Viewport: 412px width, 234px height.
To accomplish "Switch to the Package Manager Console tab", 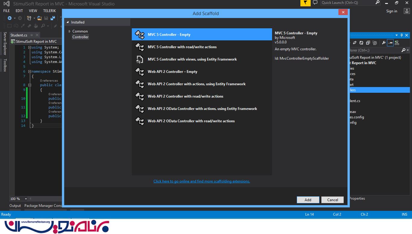I will pyautogui.click(x=43, y=206).
